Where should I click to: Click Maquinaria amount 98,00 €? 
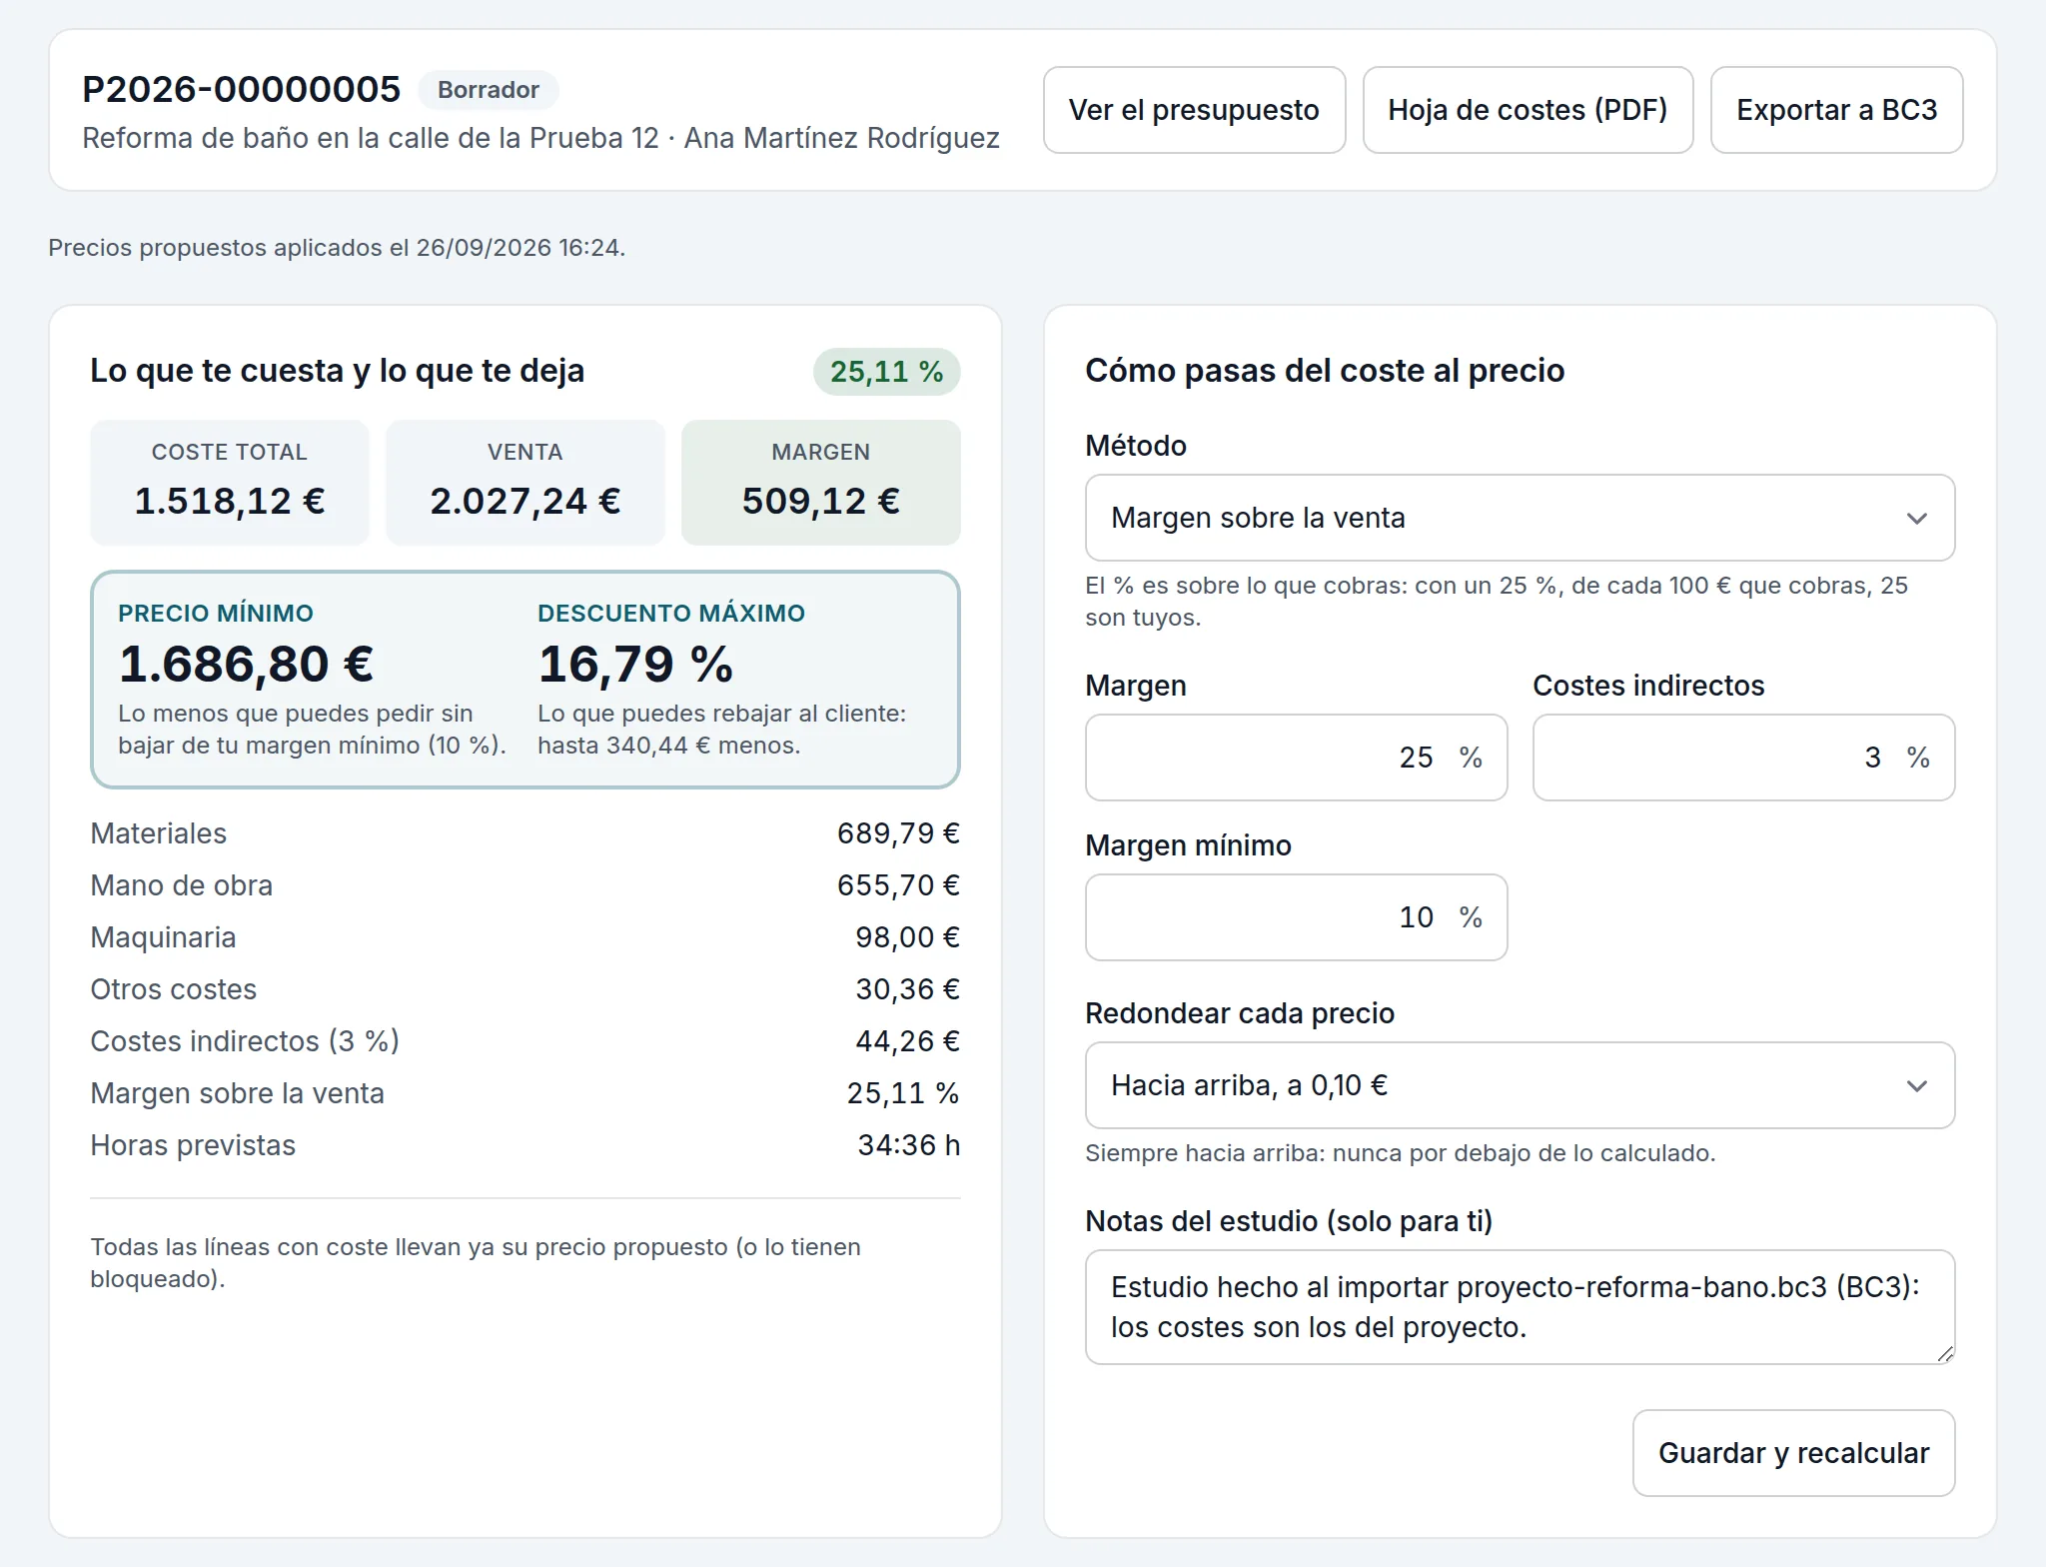click(907, 937)
